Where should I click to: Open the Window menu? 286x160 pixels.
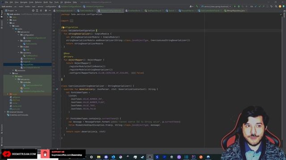[x=67, y=2]
